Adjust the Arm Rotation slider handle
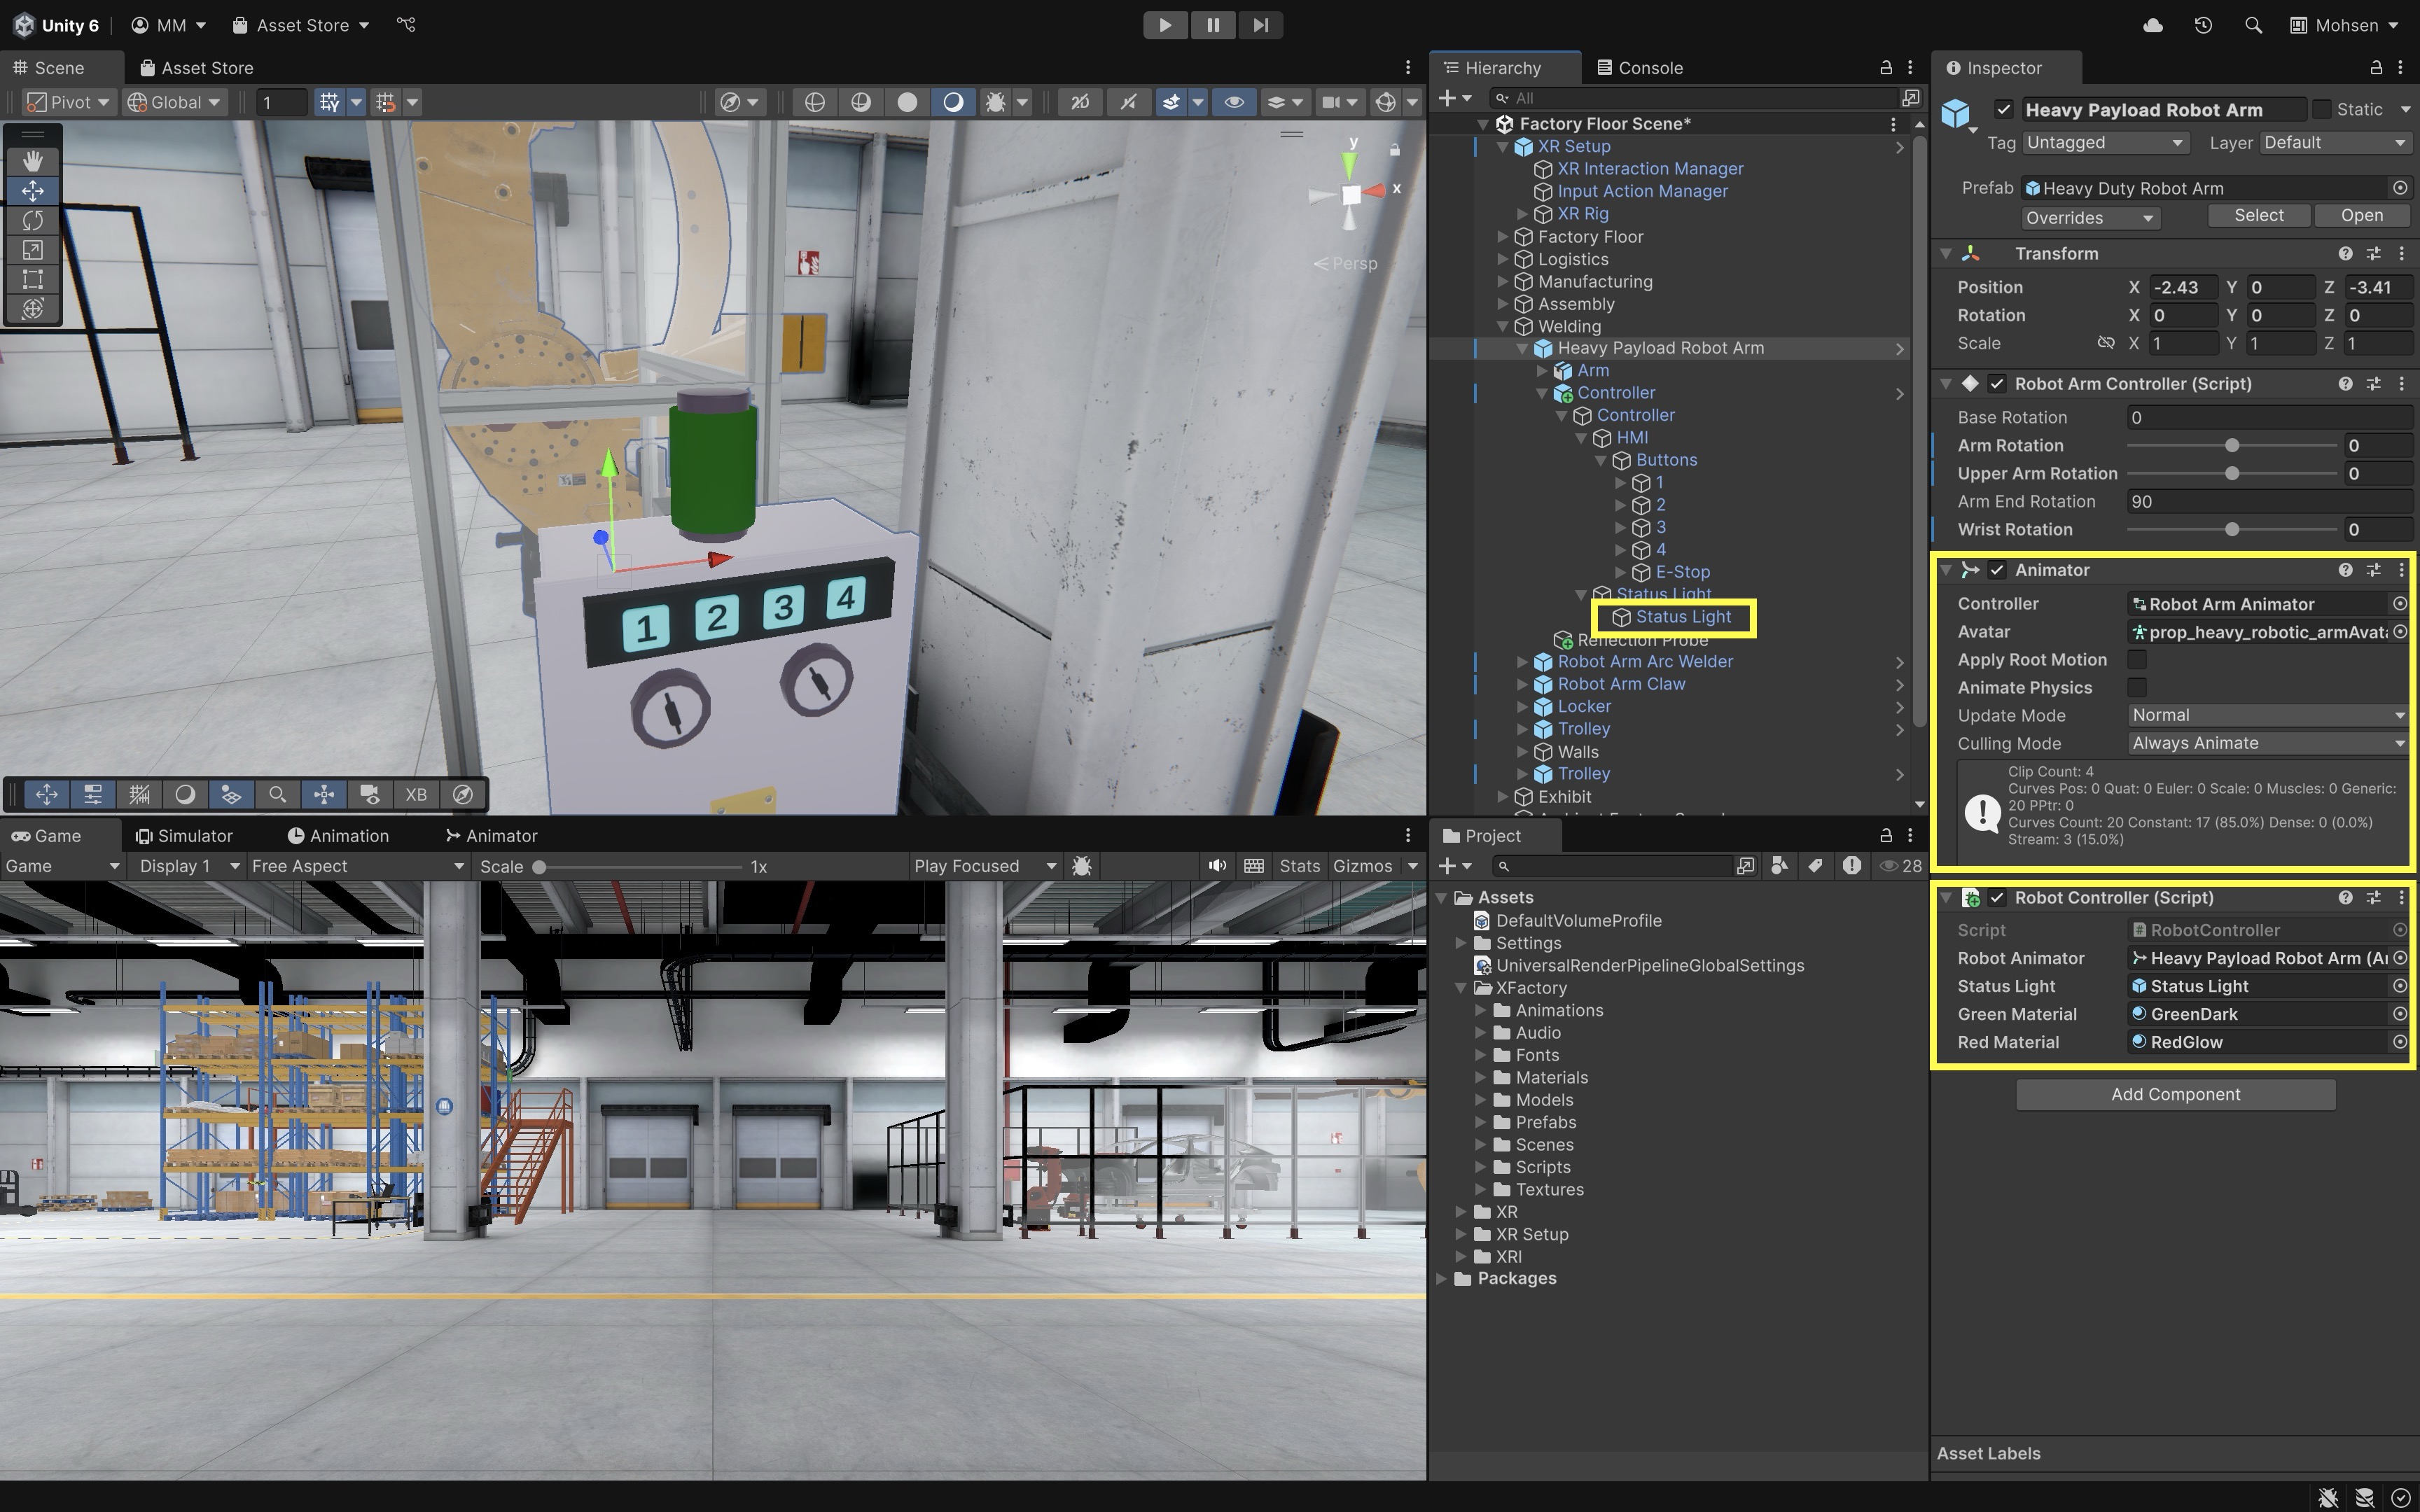 pos(2231,446)
